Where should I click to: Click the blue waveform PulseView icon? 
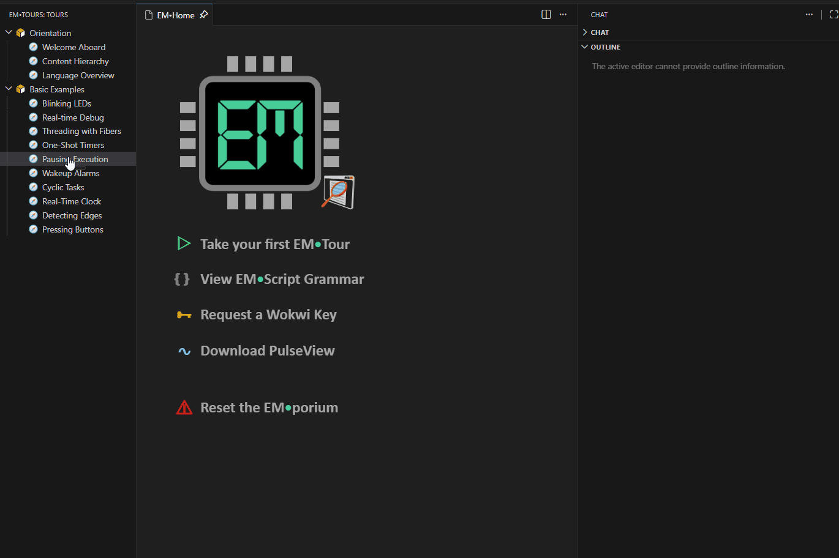184,351
